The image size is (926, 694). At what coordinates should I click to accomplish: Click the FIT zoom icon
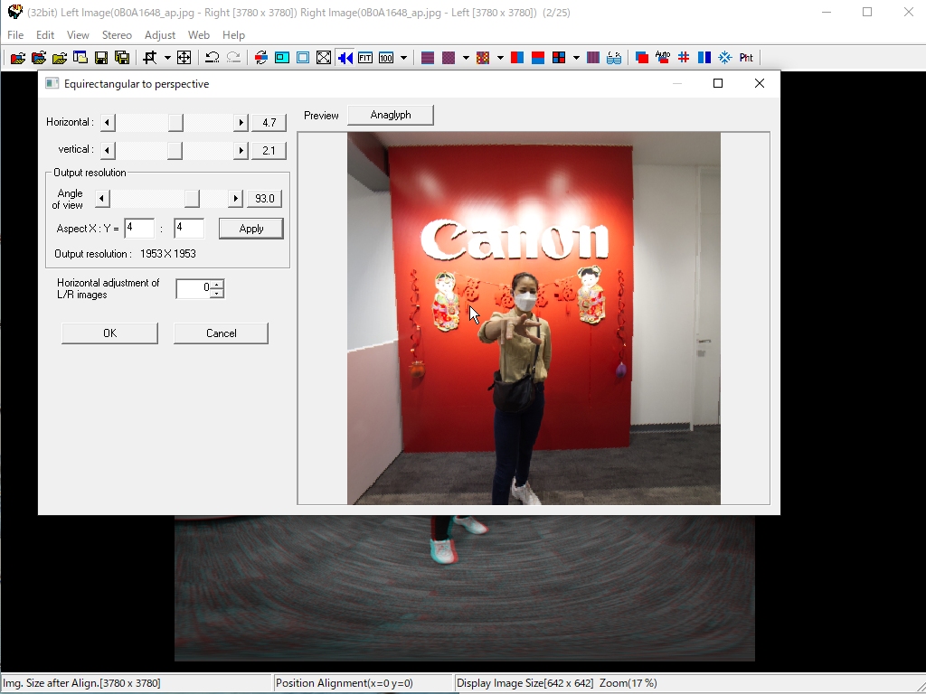coord(365,57)
